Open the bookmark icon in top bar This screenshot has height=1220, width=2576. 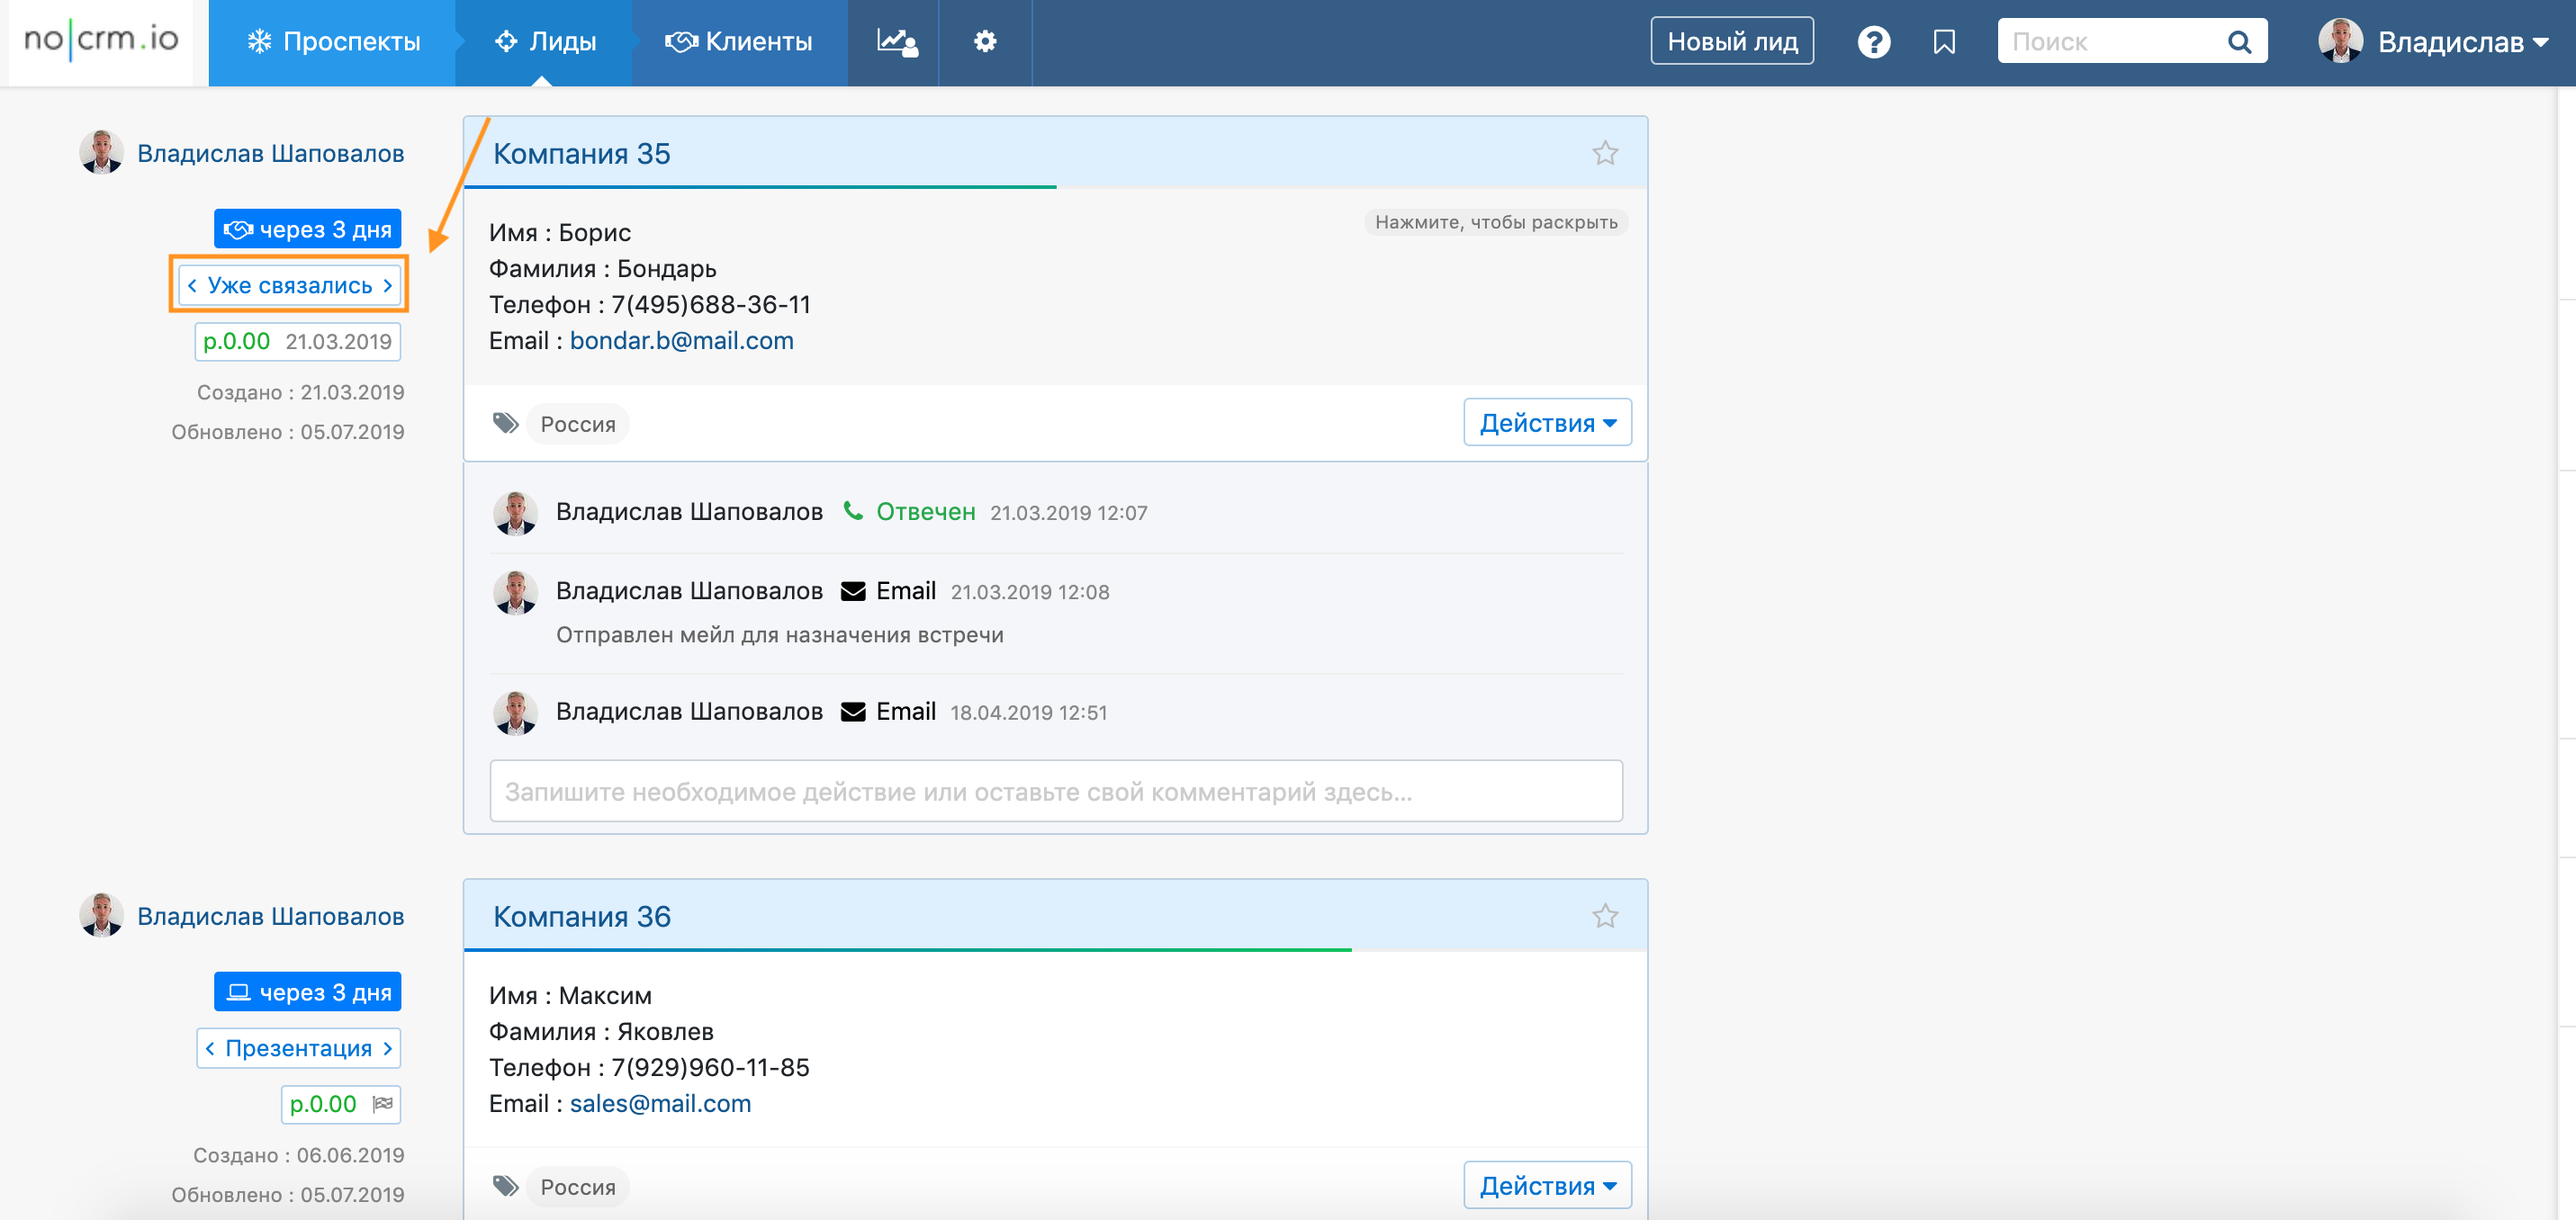(1943, 42)
